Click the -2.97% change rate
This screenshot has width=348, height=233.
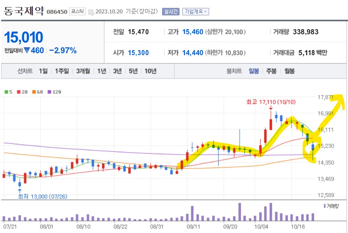(x=63, y=50)
